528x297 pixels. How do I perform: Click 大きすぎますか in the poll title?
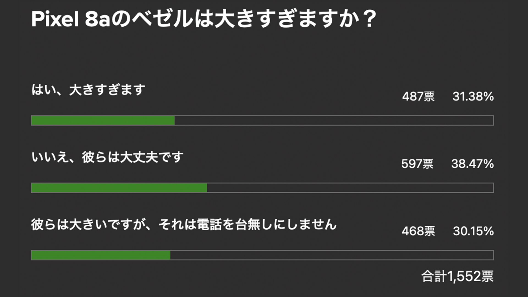pyautogui.click(x=286, y=20)
